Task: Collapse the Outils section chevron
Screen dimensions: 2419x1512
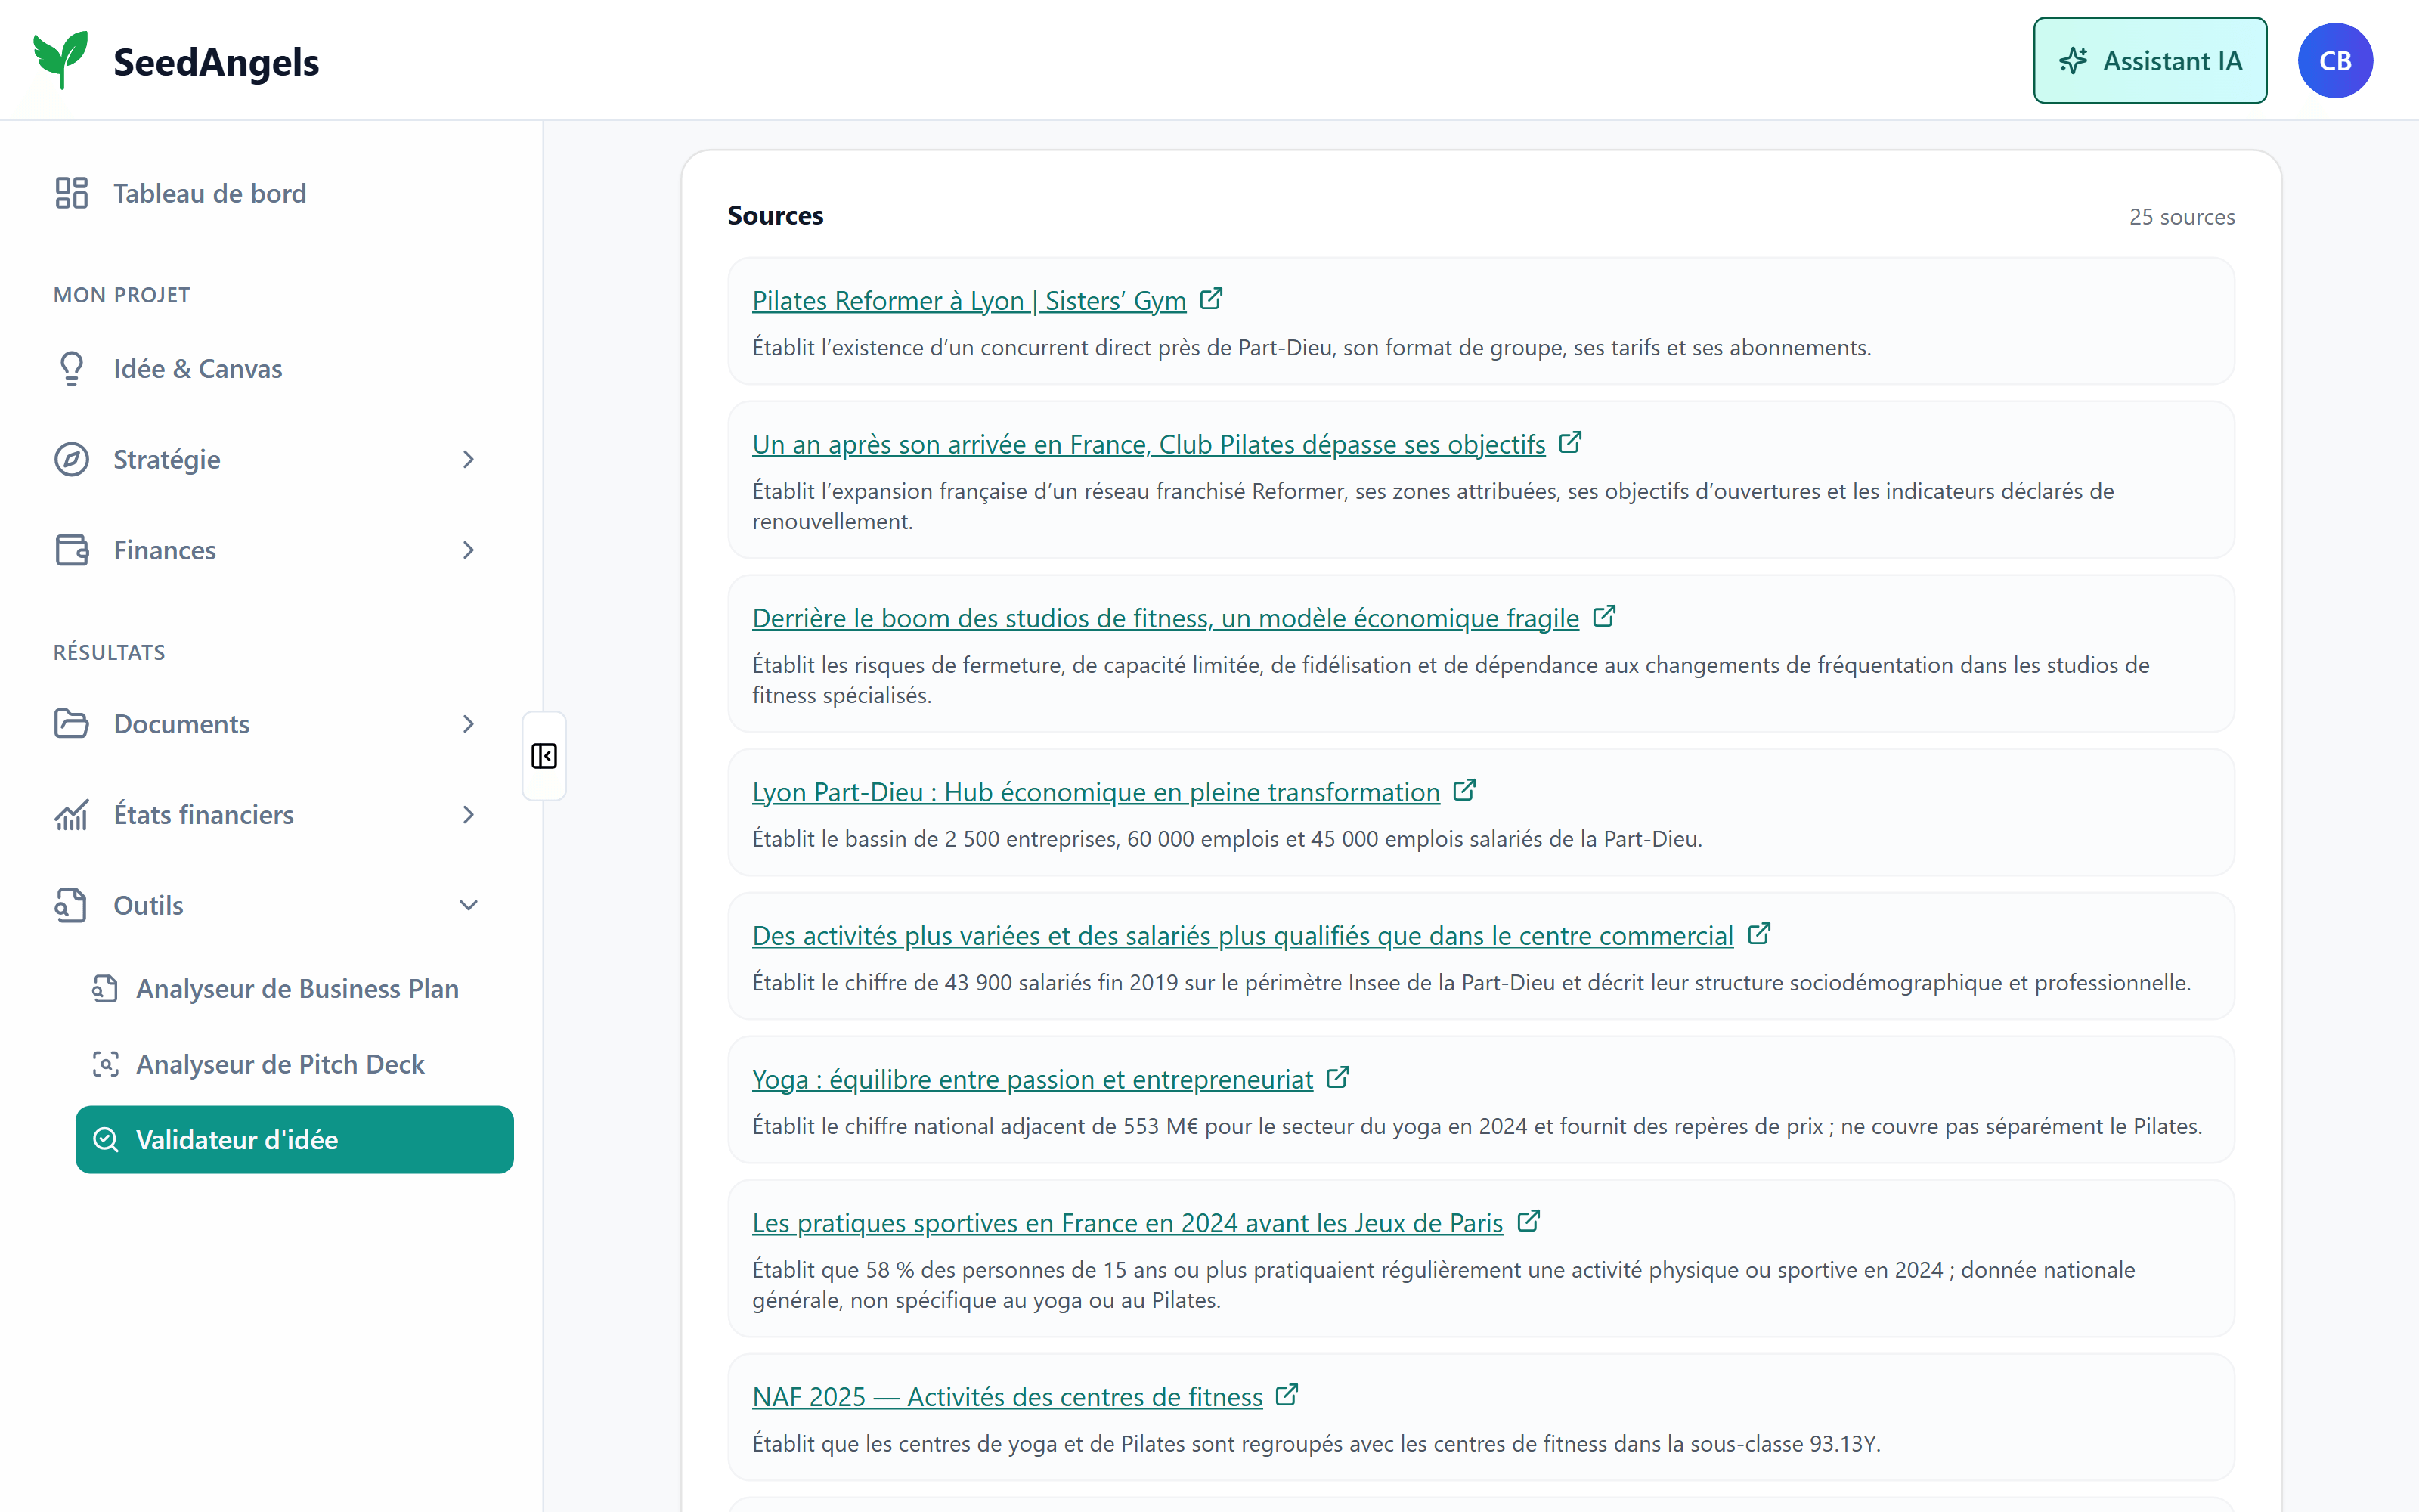Action: pos(468,905)
